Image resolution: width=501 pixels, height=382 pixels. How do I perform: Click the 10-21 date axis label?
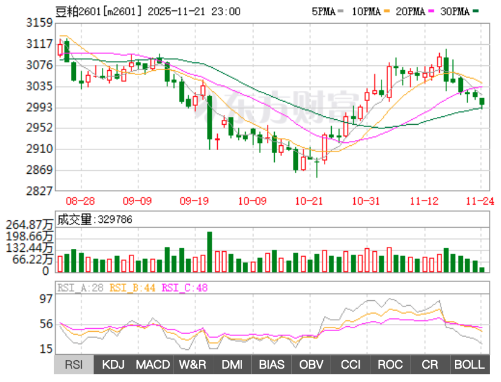pyautogui.click(x=308, y=200)
